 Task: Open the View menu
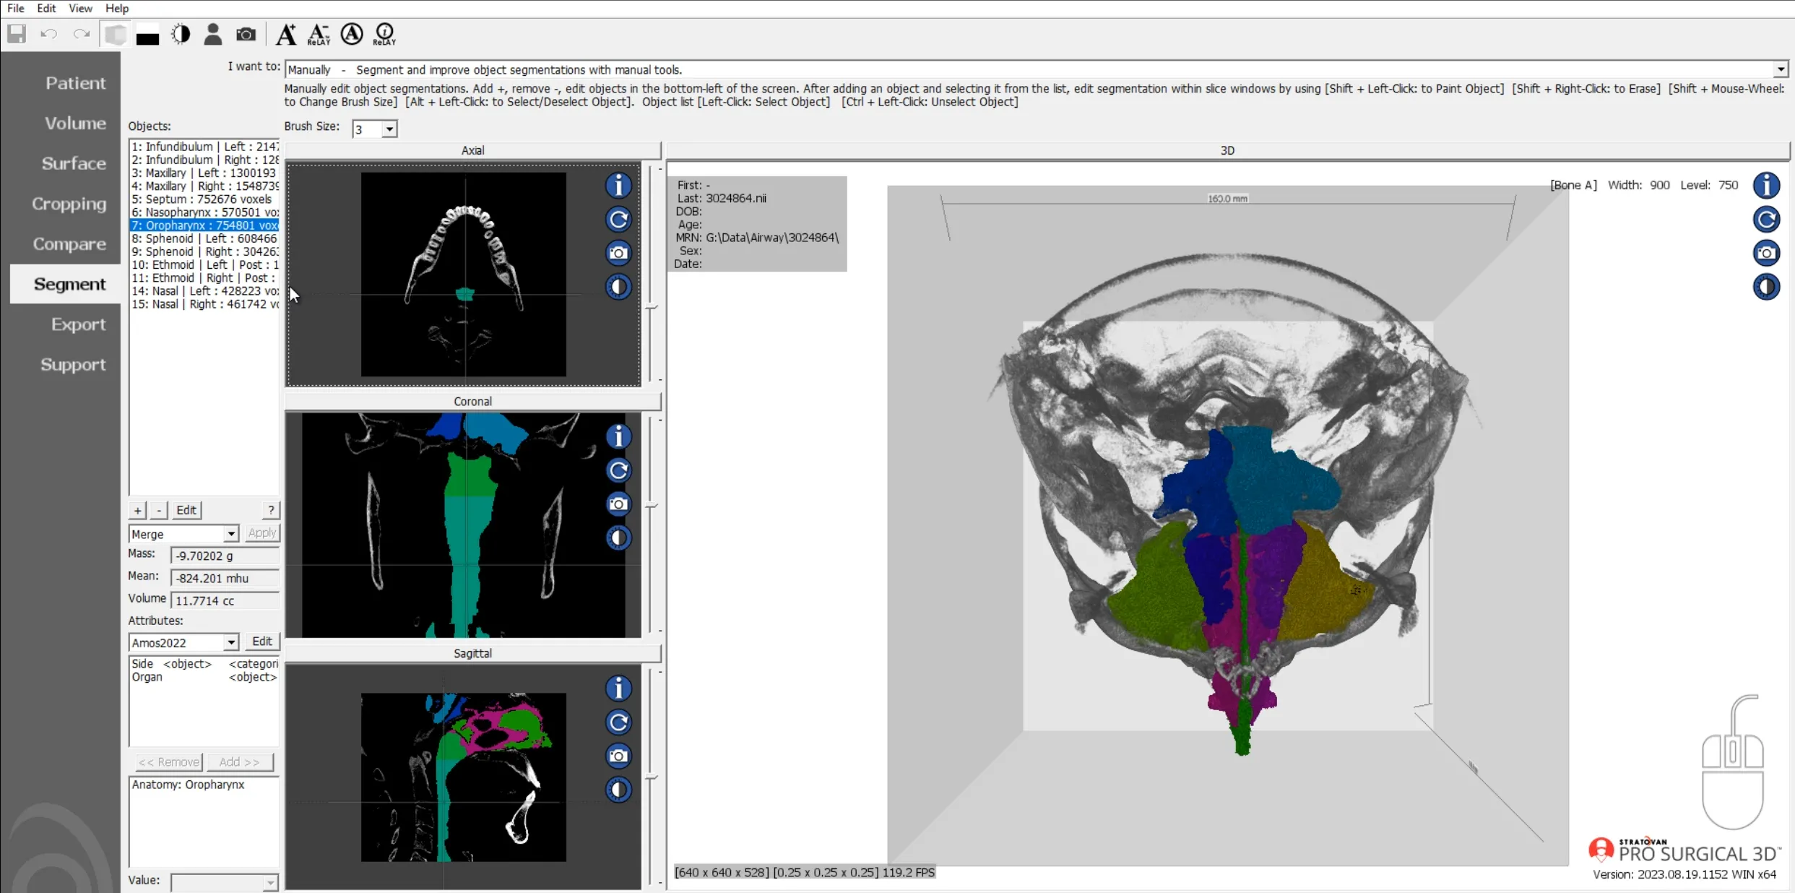point(79,8)
